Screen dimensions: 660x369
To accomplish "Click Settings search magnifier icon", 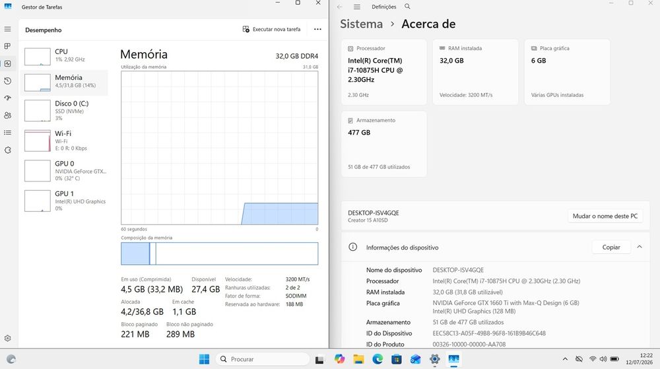I will [x=407, y=7].
